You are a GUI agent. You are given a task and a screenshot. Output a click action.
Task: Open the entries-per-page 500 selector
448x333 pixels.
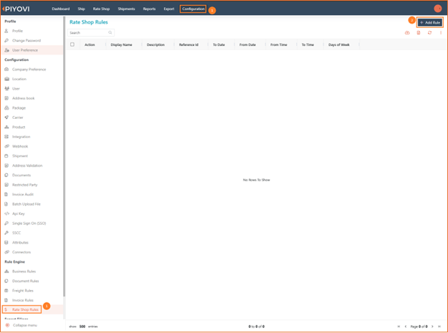[82, 326]
